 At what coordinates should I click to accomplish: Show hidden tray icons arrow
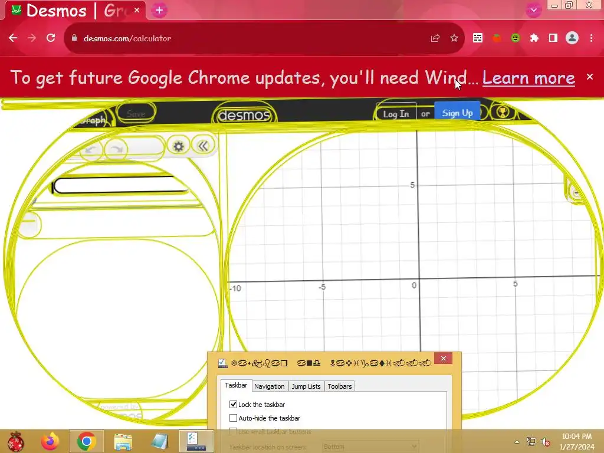tap(517, 442)
